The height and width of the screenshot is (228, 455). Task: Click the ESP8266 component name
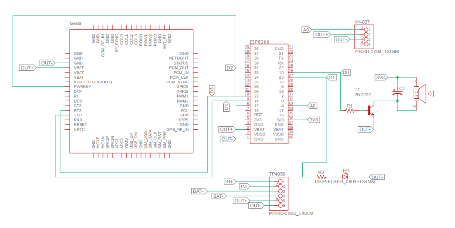(x=260, y=42)
